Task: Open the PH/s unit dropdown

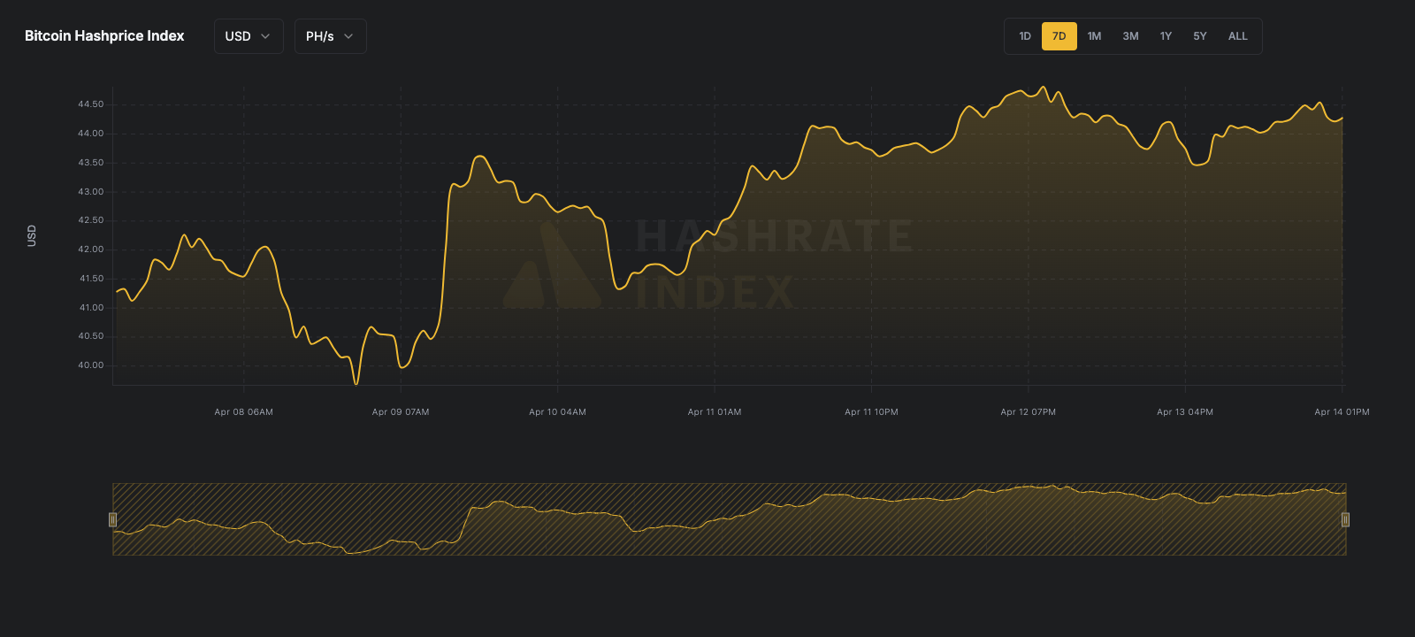Action: tap(330, 36)
